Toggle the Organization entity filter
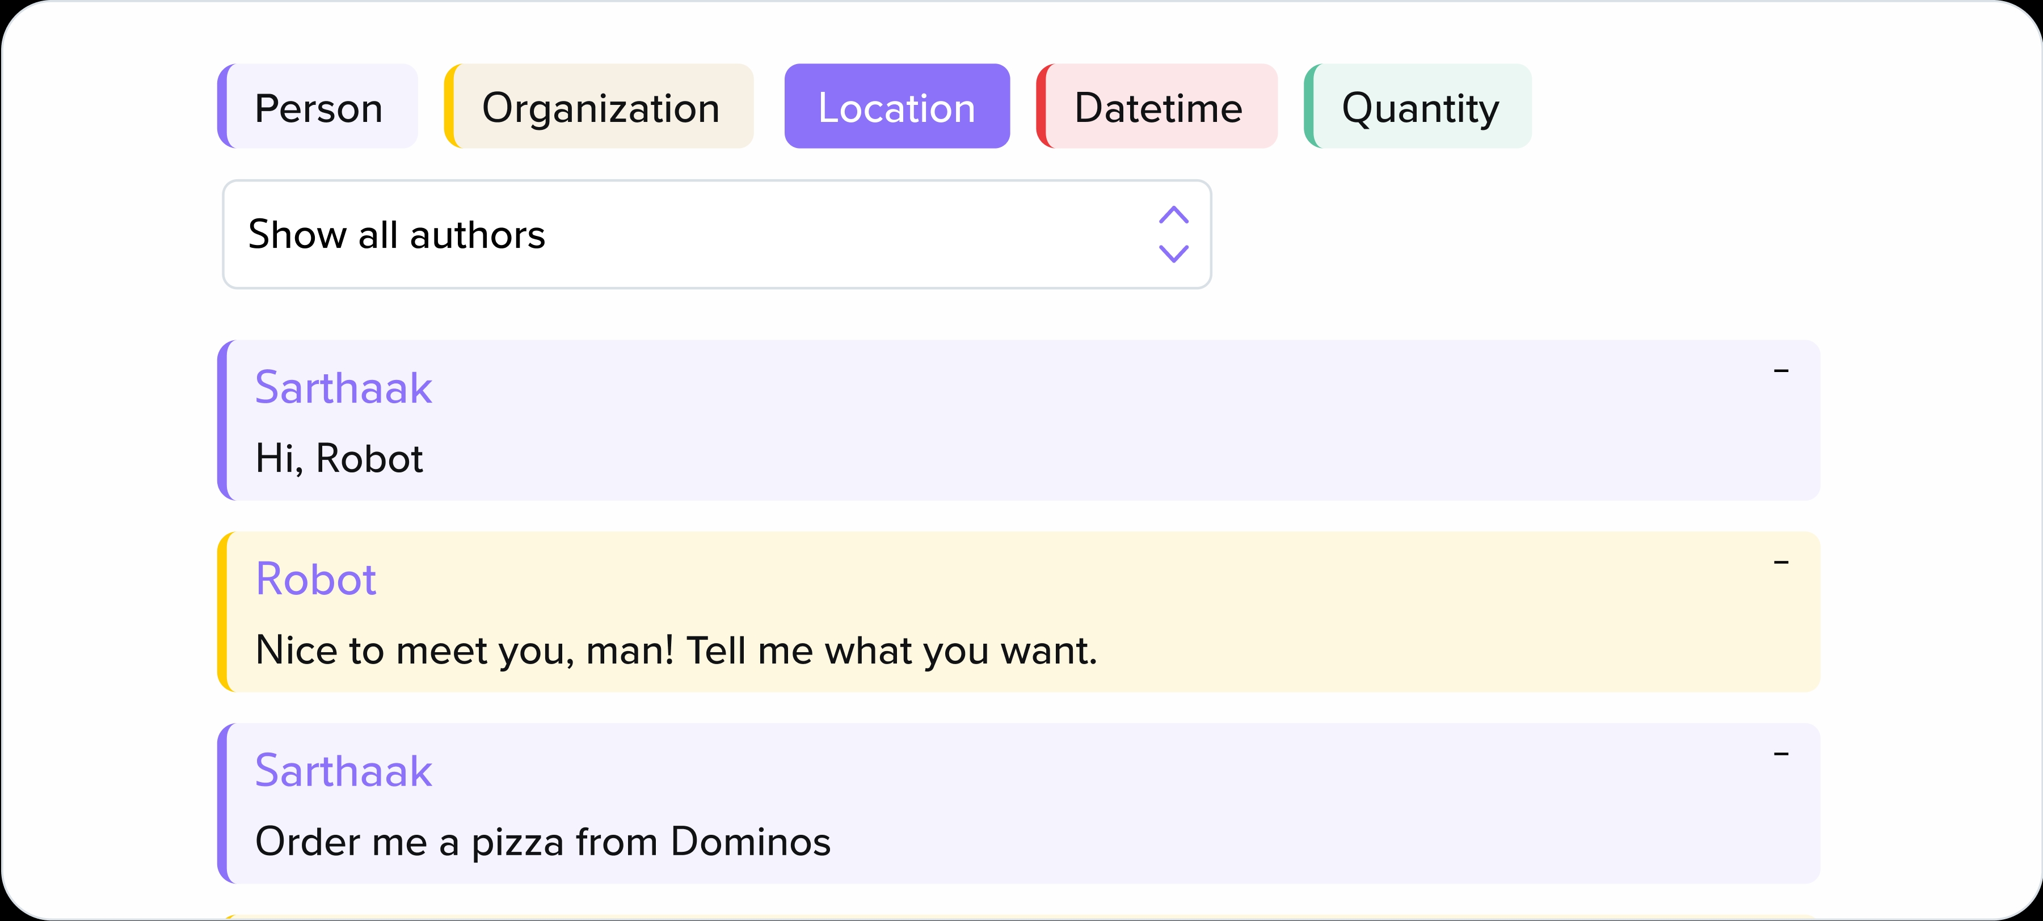The width and height of the screenshot is (2043, 921). (x=600, y=107)
